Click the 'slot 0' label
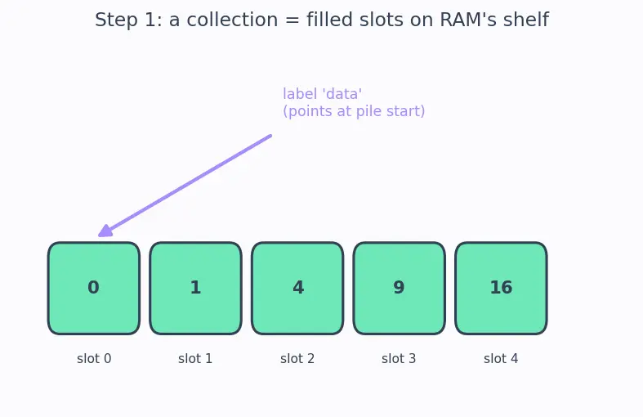Viewport: 643px width, 417px height. 94,359
